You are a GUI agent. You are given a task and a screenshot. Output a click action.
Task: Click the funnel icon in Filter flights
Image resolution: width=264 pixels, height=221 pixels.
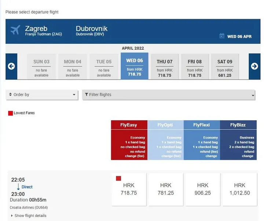coord(87,95)
